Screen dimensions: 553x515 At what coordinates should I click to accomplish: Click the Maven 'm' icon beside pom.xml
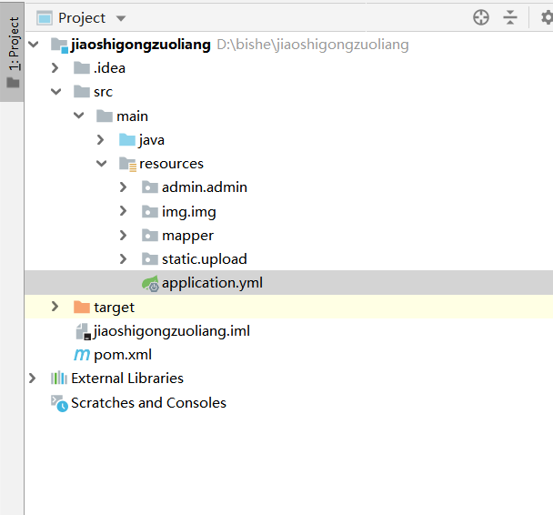[82, 355]
